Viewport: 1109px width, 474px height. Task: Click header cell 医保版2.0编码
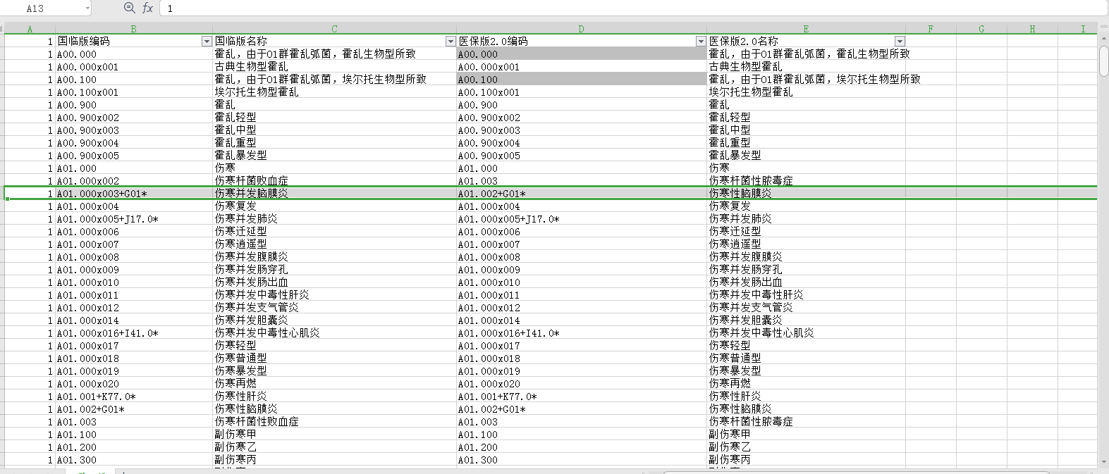pyautogui.click(x=582, y=42)
